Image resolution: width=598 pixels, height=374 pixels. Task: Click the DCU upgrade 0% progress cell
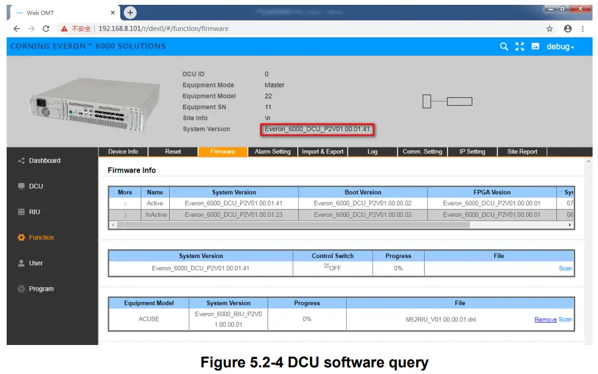point(398,268)
